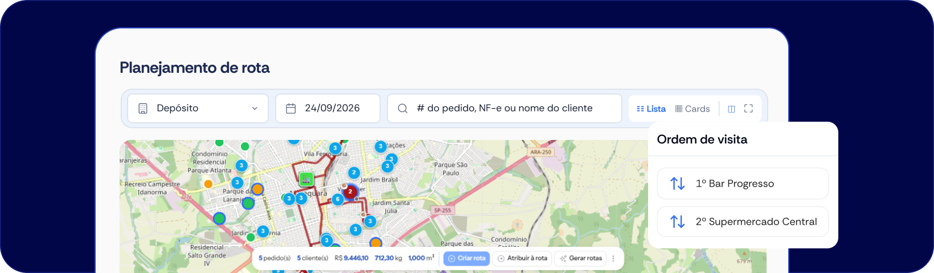Click Criar rota button
Viewport: 934px width, 273px height.
[x=466, y=258]
